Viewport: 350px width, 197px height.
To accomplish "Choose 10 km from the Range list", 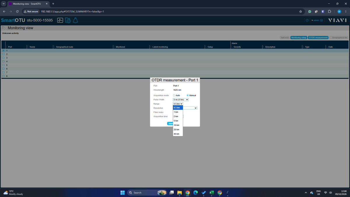I will coord(178,125).
